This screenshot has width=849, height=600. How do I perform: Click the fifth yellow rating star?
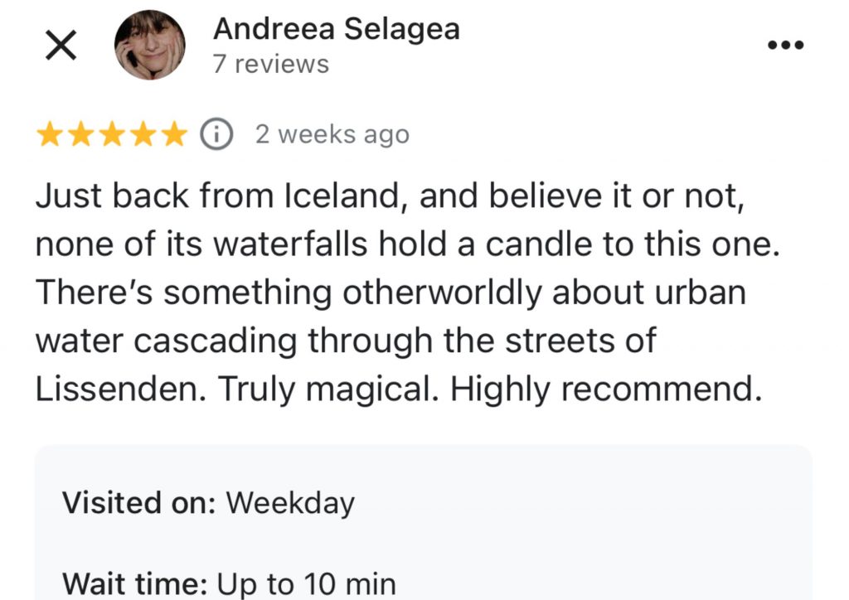(x=173, y=133)
